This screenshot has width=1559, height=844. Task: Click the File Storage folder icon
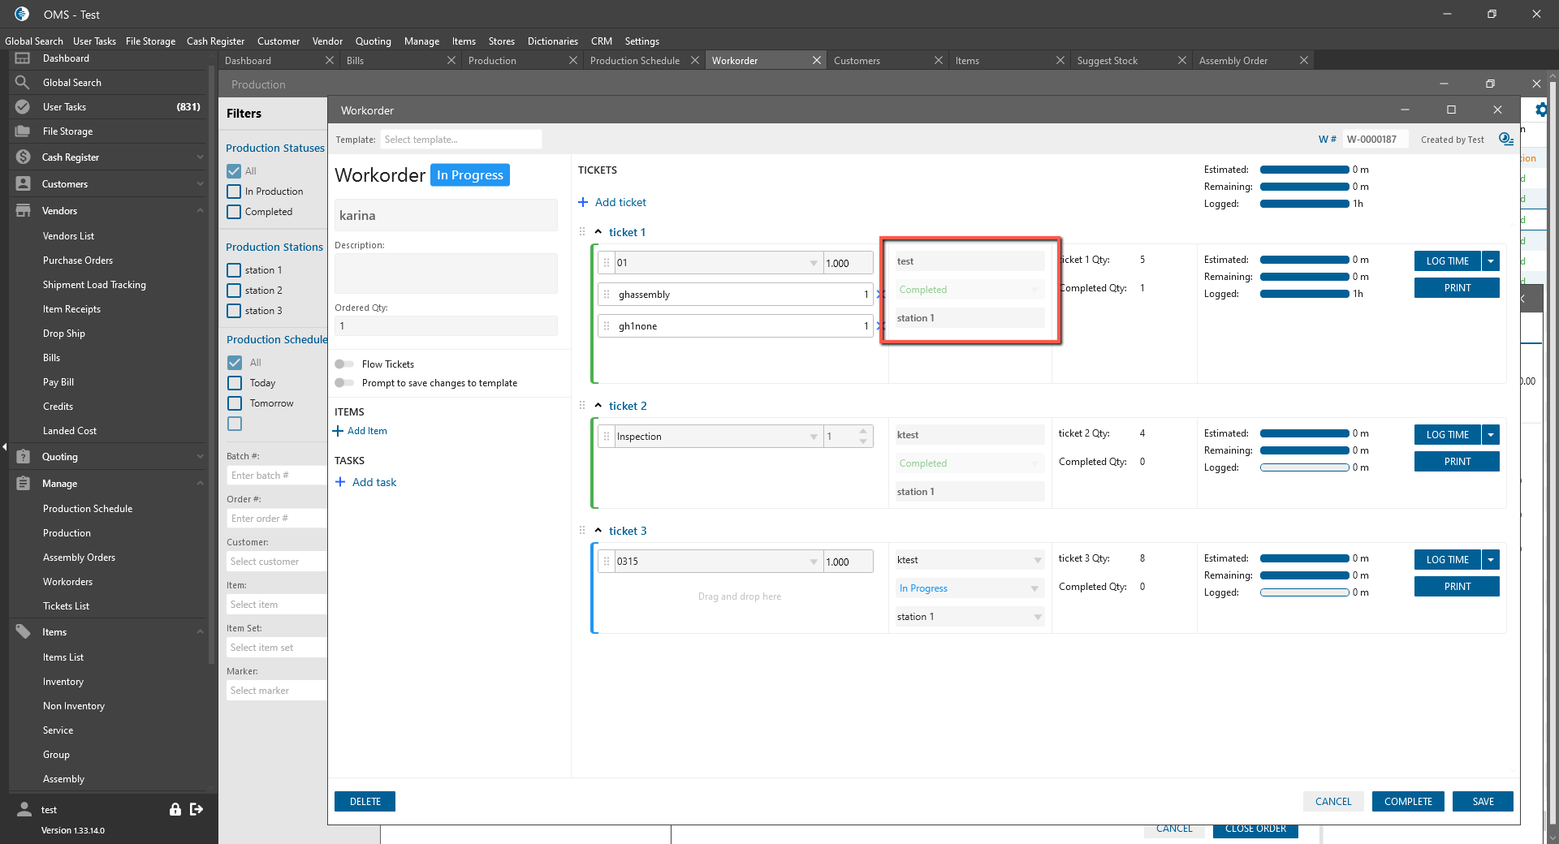(23, 131)
